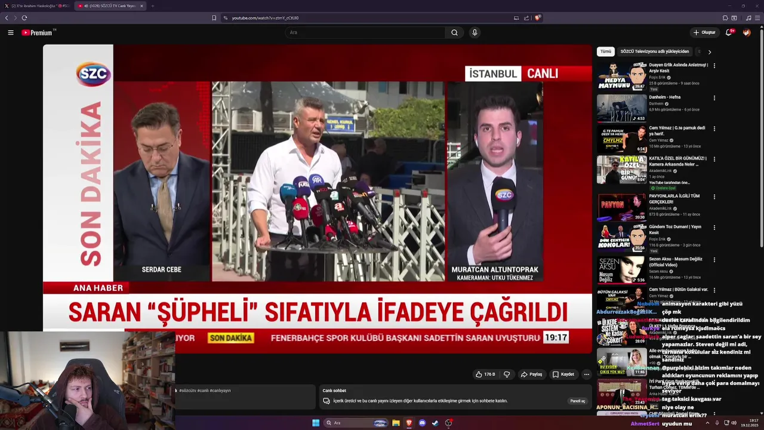Open the account avatar menu

coord(747,32)
